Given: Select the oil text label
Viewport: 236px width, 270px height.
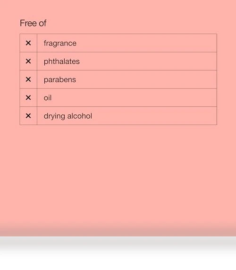Looking at the screenshot, I should click(x=48, y=98).
